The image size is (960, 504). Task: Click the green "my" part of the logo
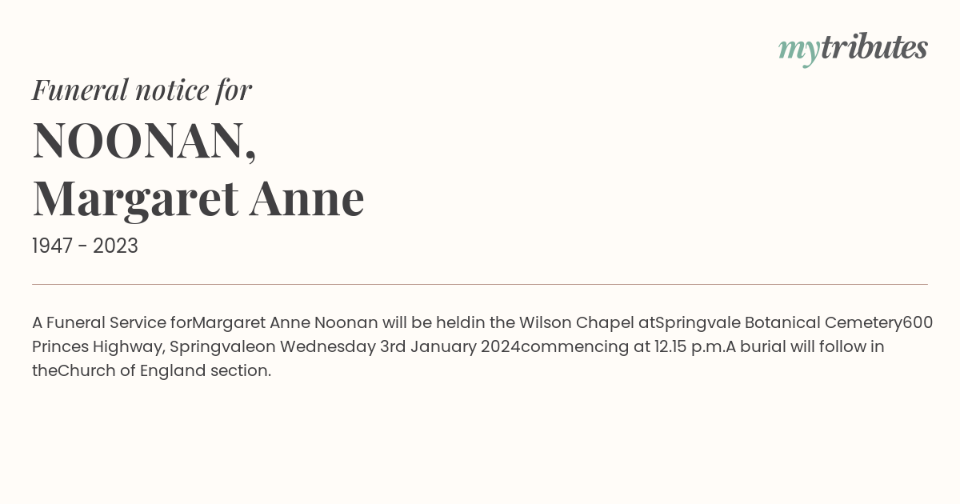click(799, 51)
